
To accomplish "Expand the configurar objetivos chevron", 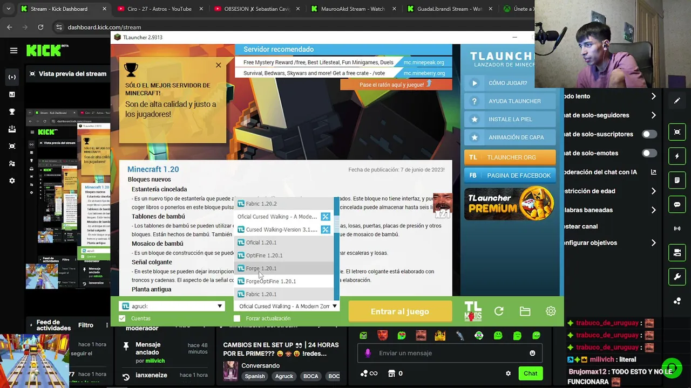I will pos(653,243).
